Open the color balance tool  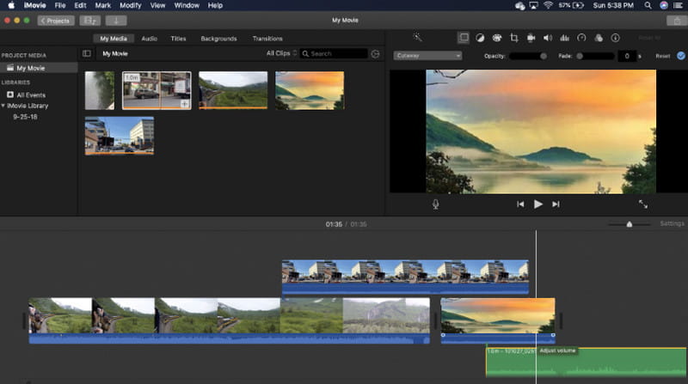(480, 38)
